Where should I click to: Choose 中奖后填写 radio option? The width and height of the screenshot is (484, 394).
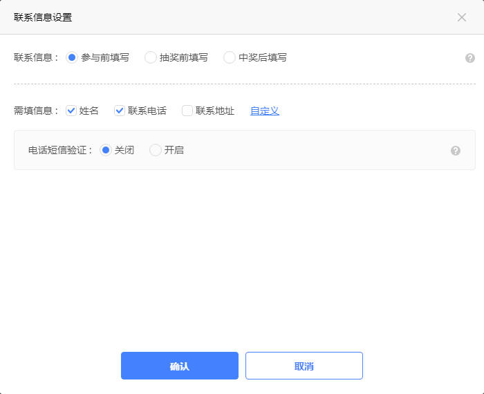(229, 58)
